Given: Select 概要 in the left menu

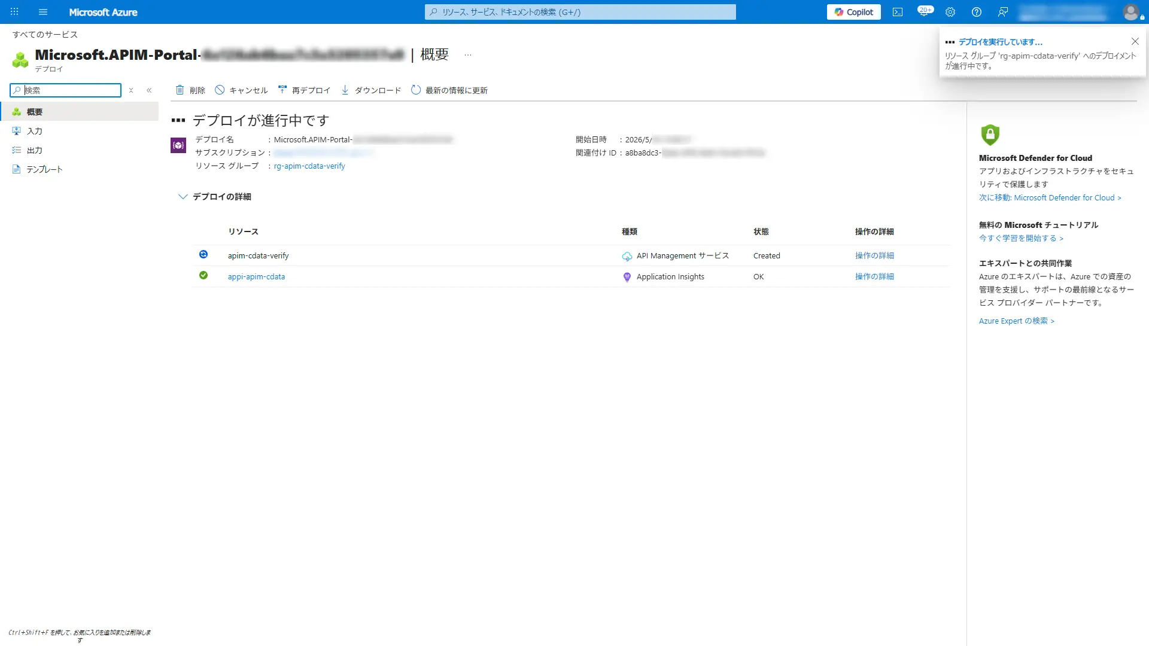Looking at the screenshot, I should point(80,112).
